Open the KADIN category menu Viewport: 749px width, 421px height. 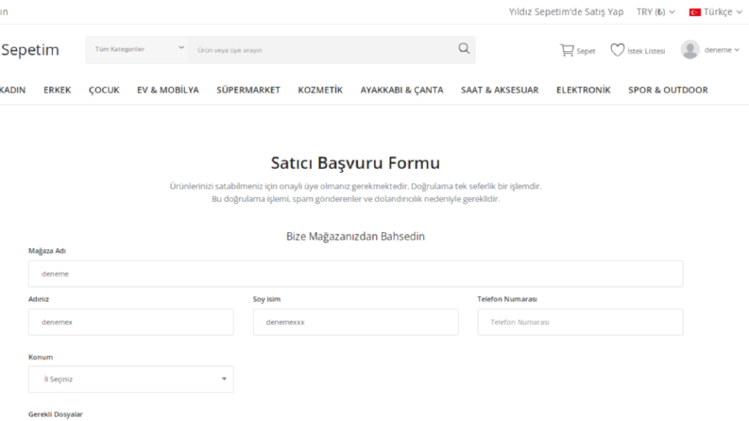coord(12,90)
